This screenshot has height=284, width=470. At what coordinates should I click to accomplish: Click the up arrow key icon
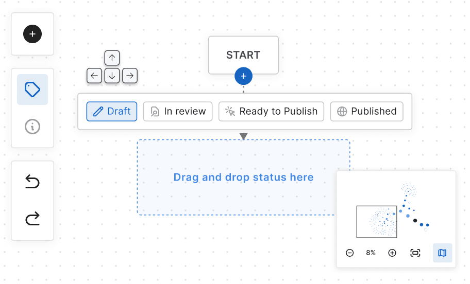click(112, 58)
